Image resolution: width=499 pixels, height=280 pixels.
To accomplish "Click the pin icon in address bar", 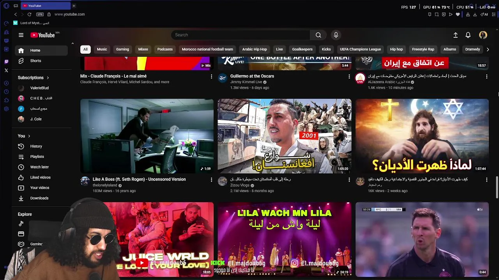I will 430,14.
